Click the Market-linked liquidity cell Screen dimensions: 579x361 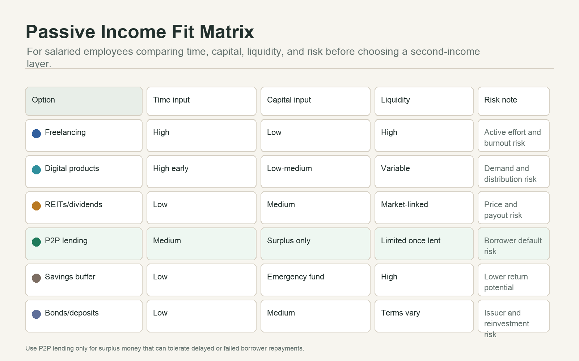coord(424,208)
